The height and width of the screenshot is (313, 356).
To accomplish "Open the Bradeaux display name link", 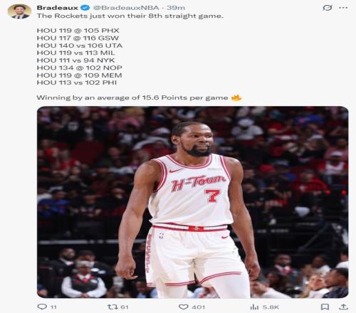I will [58, 8].
